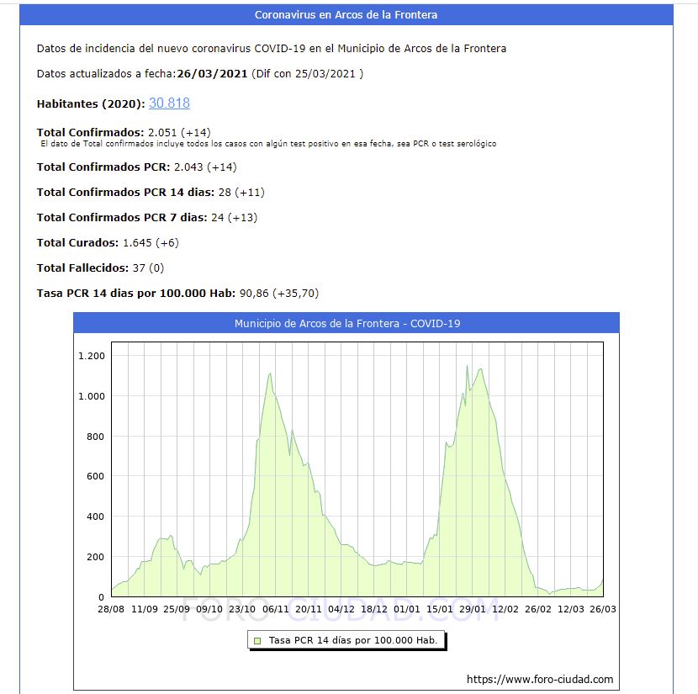This screenshot has width=698, height=694.
Task: Click the x-axis date 11/09
Action: [x=145, y=609]
